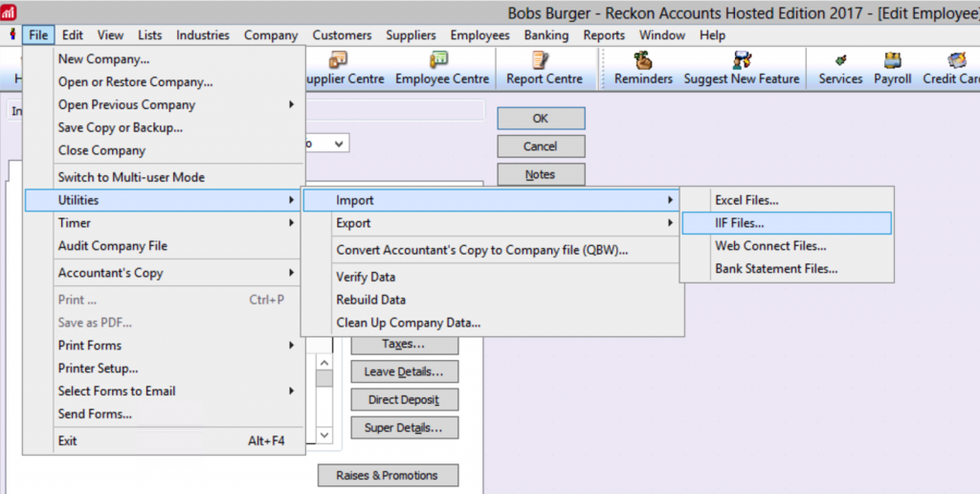Image resolution: width=980 pixels, height=494 pixels.
Task: Click the OK button
Action: pos(541,118)
